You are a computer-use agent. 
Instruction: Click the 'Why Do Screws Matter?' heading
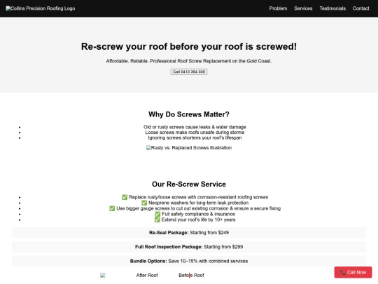tap(189, 114)
